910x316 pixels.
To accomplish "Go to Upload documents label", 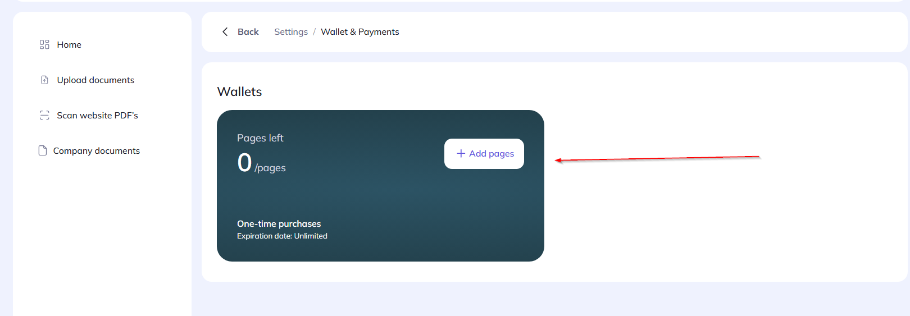I will click(x=95, y=80).
